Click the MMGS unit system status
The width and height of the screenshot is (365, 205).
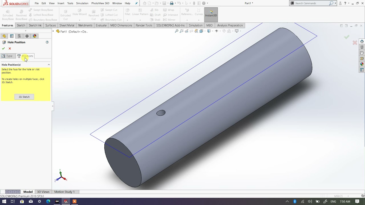(x=338, y=196)
